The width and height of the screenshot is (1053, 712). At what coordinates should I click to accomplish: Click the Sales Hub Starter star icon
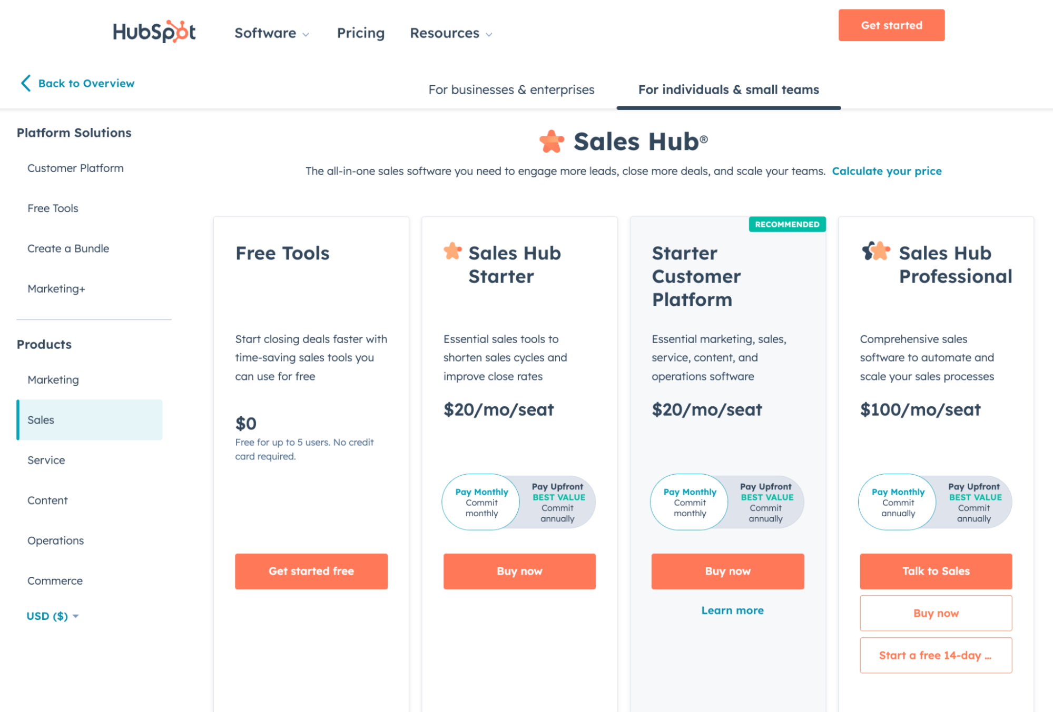(452, 252)
